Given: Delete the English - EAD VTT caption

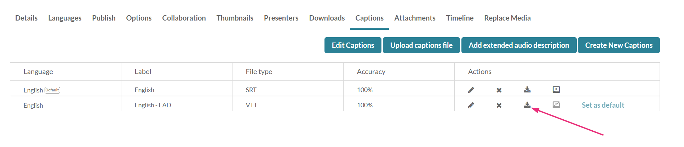Looking at the screenshot, I should click(499, 105).
